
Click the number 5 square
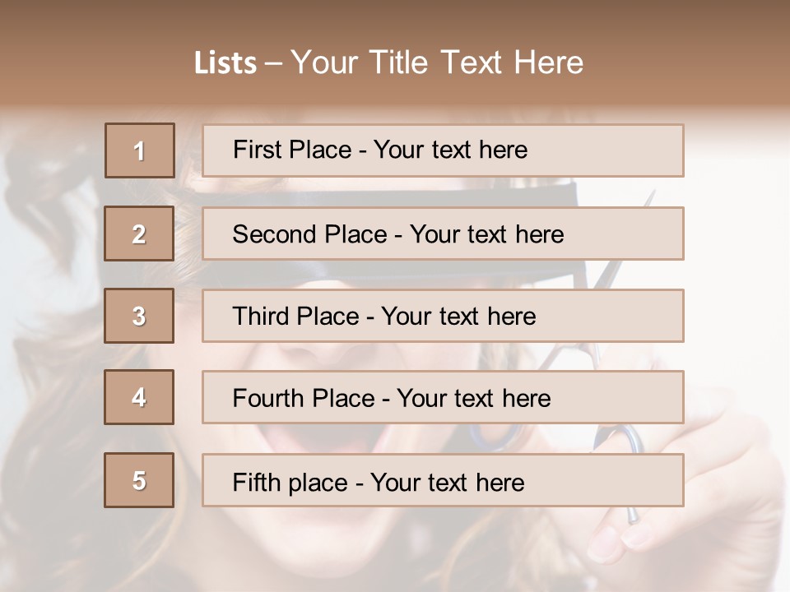[139, 480]
